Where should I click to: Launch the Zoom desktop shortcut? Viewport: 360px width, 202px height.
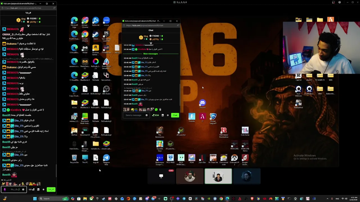(106, 21)
